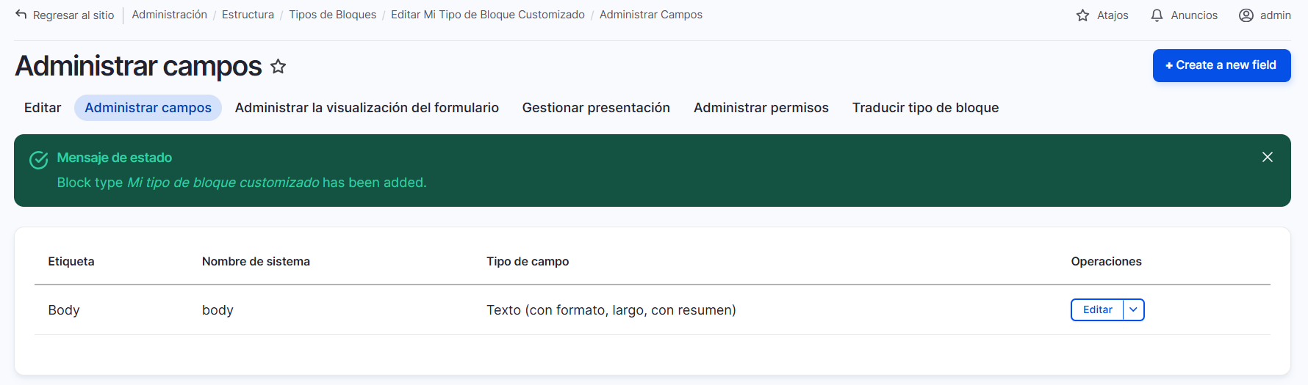Image resolution: width=1308 pixels, height=385 pixels.
Task: Click the Texto (con formato, largo, con resumen) cell
Action: pyautogui.click(x=611, y=310)
